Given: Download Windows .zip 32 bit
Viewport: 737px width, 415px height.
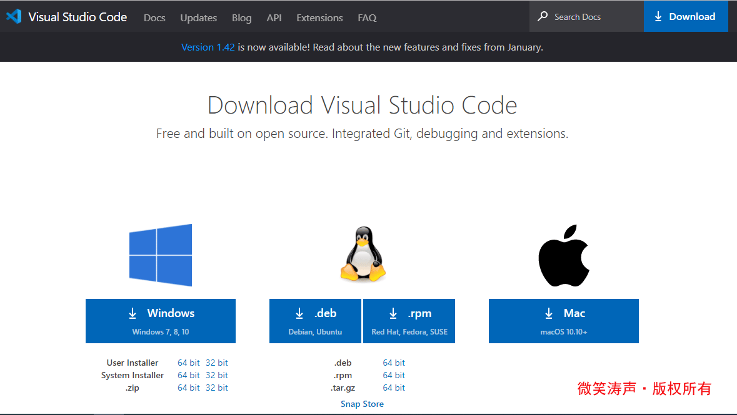Looking at the screenshot, I should (217, 388).
